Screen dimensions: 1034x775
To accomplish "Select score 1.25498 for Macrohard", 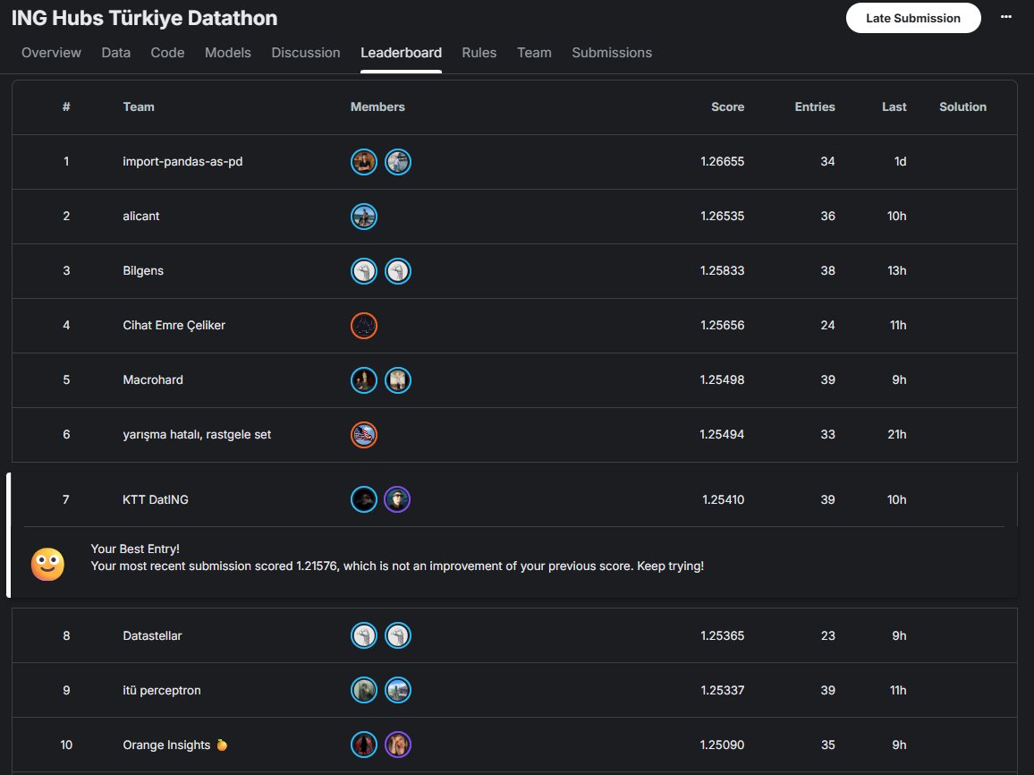I will point(722,380).
